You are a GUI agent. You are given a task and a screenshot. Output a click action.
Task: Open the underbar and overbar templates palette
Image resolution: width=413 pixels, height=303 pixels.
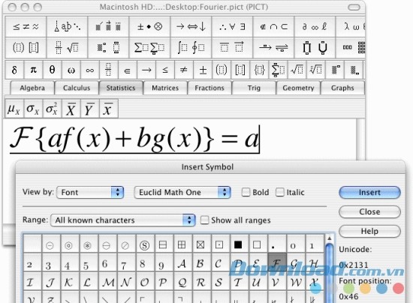[232, 47]
